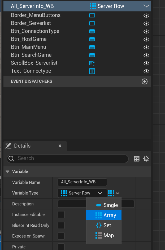Toggle visibility eye for Btn_MainMenu
The width and height of the screenshot is (165, 250).
click(x=146, y=47)
